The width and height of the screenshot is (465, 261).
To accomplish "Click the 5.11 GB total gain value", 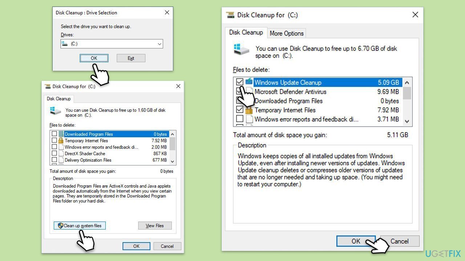I will pos(397,135).
